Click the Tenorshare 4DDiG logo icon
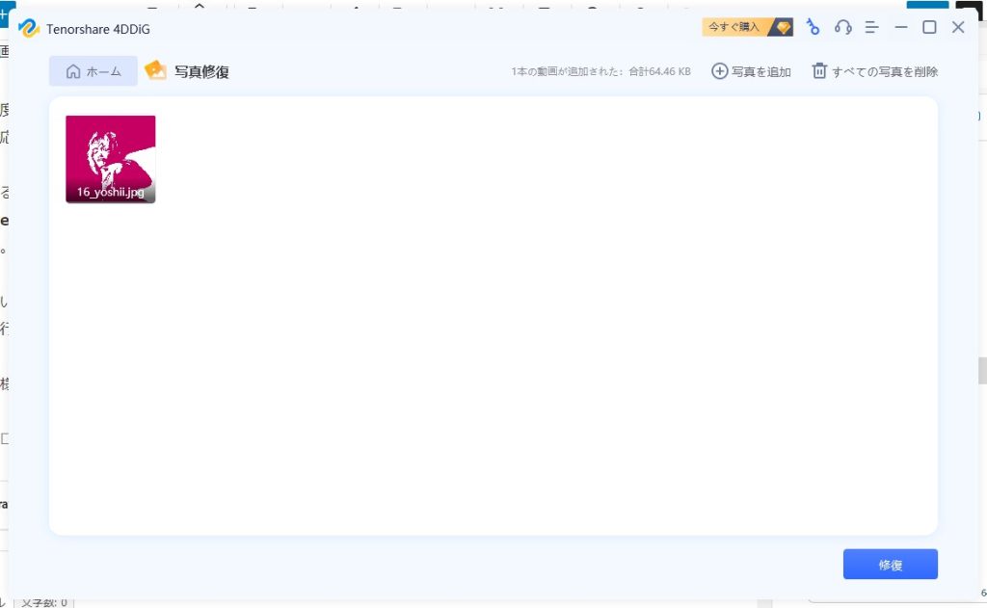This screenshot has width=987, height=608. [29, 28]
